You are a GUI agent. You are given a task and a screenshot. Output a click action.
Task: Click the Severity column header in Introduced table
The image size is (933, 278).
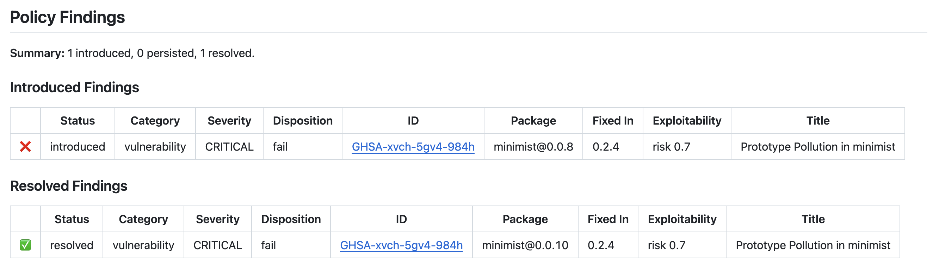pos(229,121)
